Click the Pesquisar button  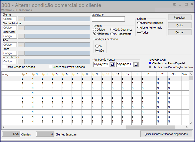[180, 18]
